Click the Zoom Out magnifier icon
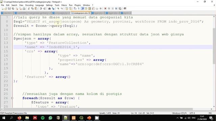The image size is (216, 121). [62, 8]
